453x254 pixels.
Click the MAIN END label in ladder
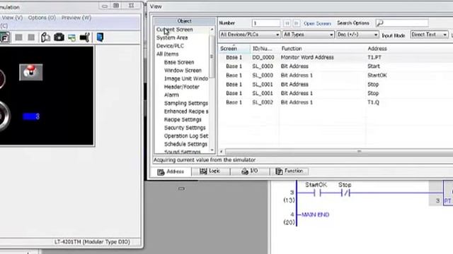[x=315, y=214]
